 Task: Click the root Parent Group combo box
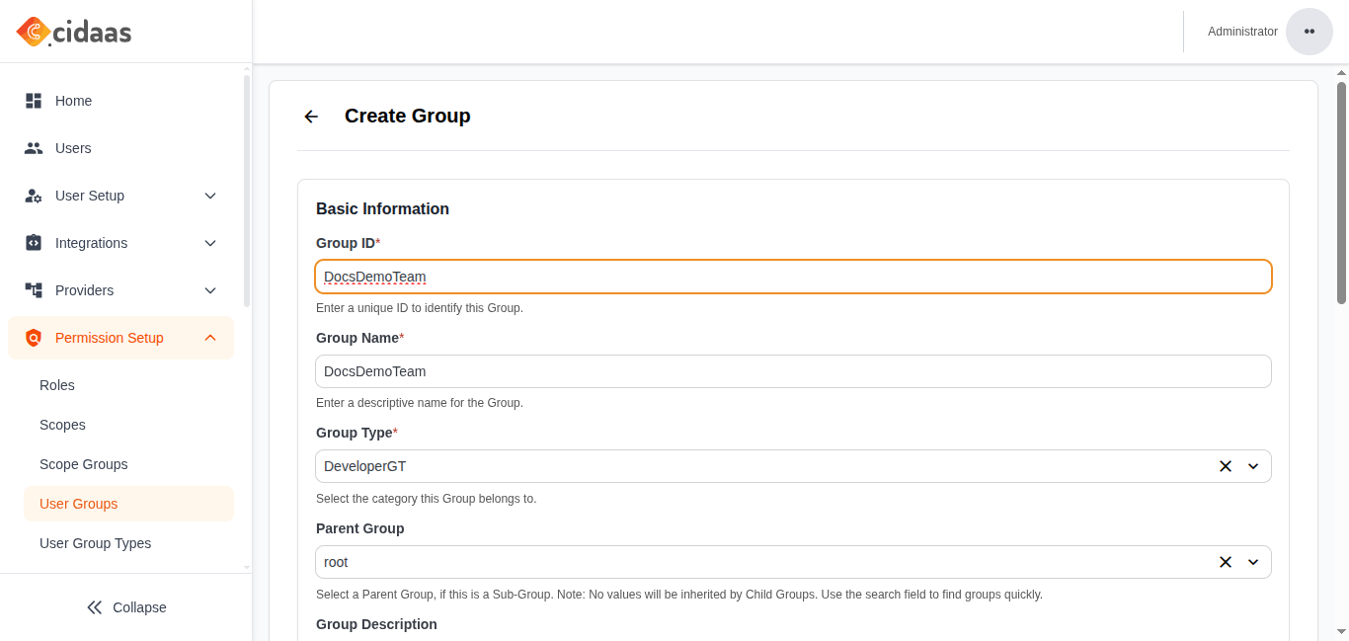[793, 562]
